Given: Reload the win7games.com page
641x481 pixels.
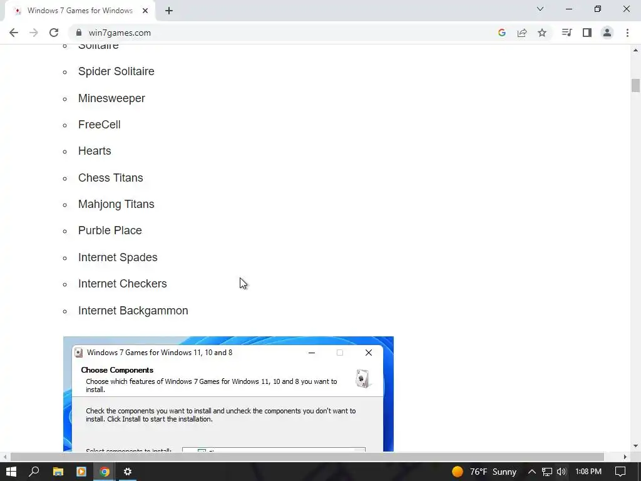Looking at the screenshot, I should click(54, 33).
